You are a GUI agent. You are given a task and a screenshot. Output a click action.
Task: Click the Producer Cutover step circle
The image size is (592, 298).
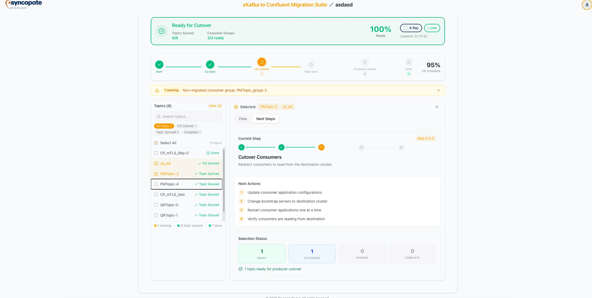[365, 62]
